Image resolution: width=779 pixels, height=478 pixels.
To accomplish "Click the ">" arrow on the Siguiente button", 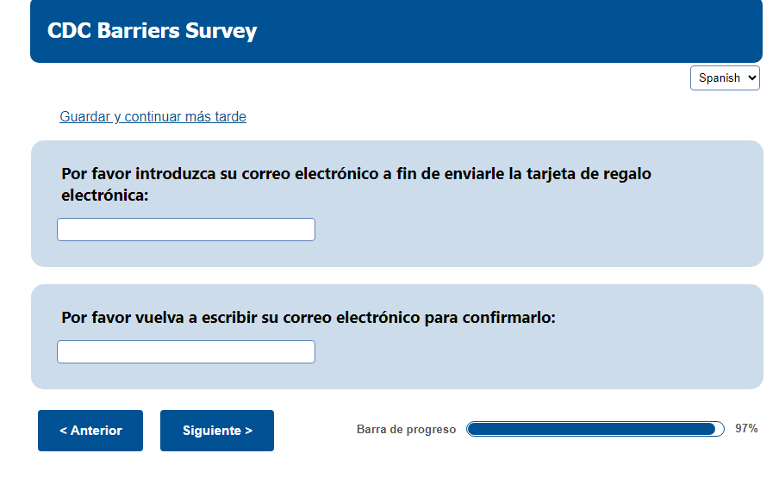I will 248,431.
